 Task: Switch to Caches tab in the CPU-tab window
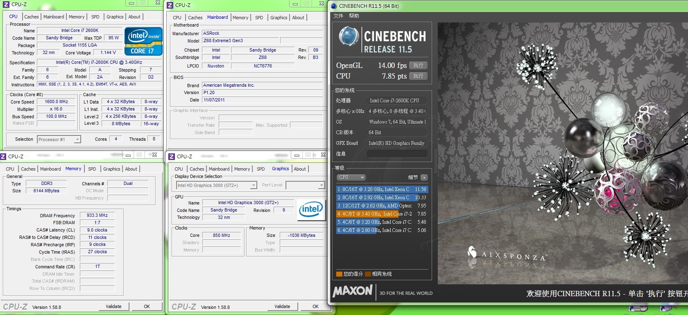coord(31,17)
